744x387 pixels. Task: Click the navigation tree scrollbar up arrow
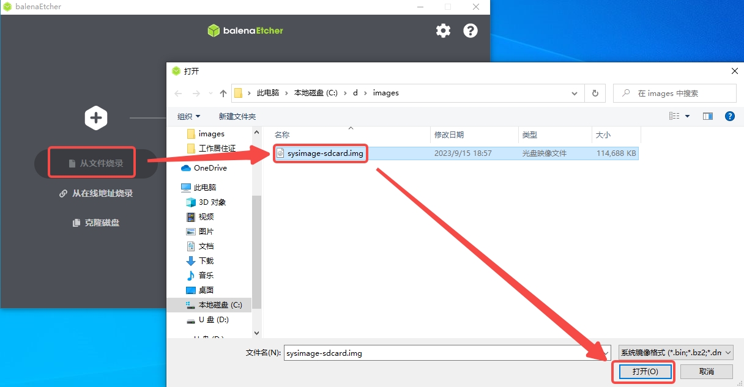click(256, 132)
